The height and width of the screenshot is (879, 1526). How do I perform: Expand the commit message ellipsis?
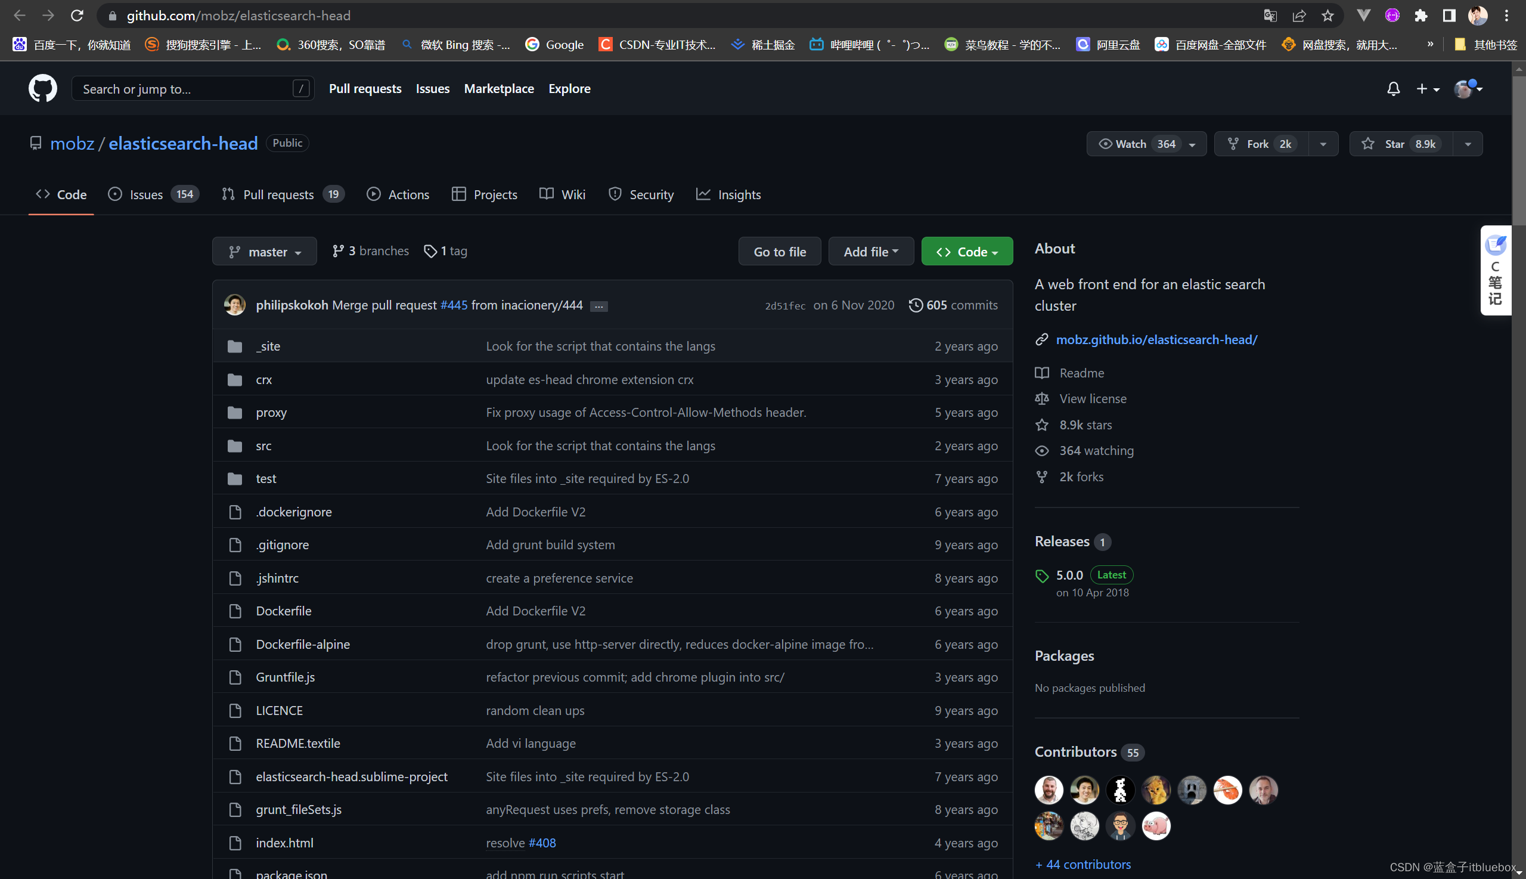(x=598, y=306)
